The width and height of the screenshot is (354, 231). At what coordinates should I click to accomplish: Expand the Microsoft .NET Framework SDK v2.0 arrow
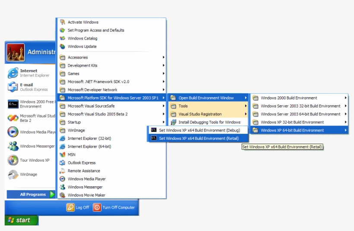164,82
